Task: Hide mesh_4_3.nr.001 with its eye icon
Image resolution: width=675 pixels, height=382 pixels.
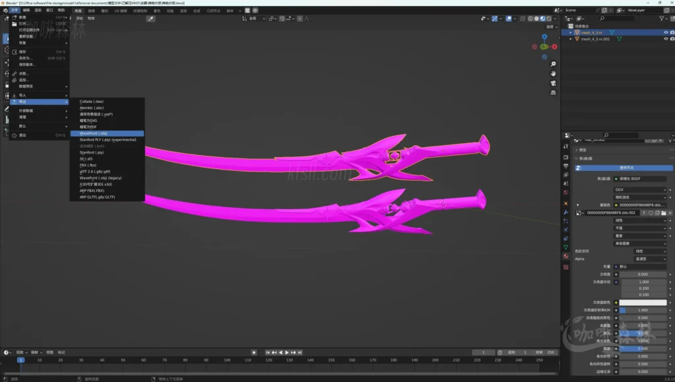Action: pos(664,39)
